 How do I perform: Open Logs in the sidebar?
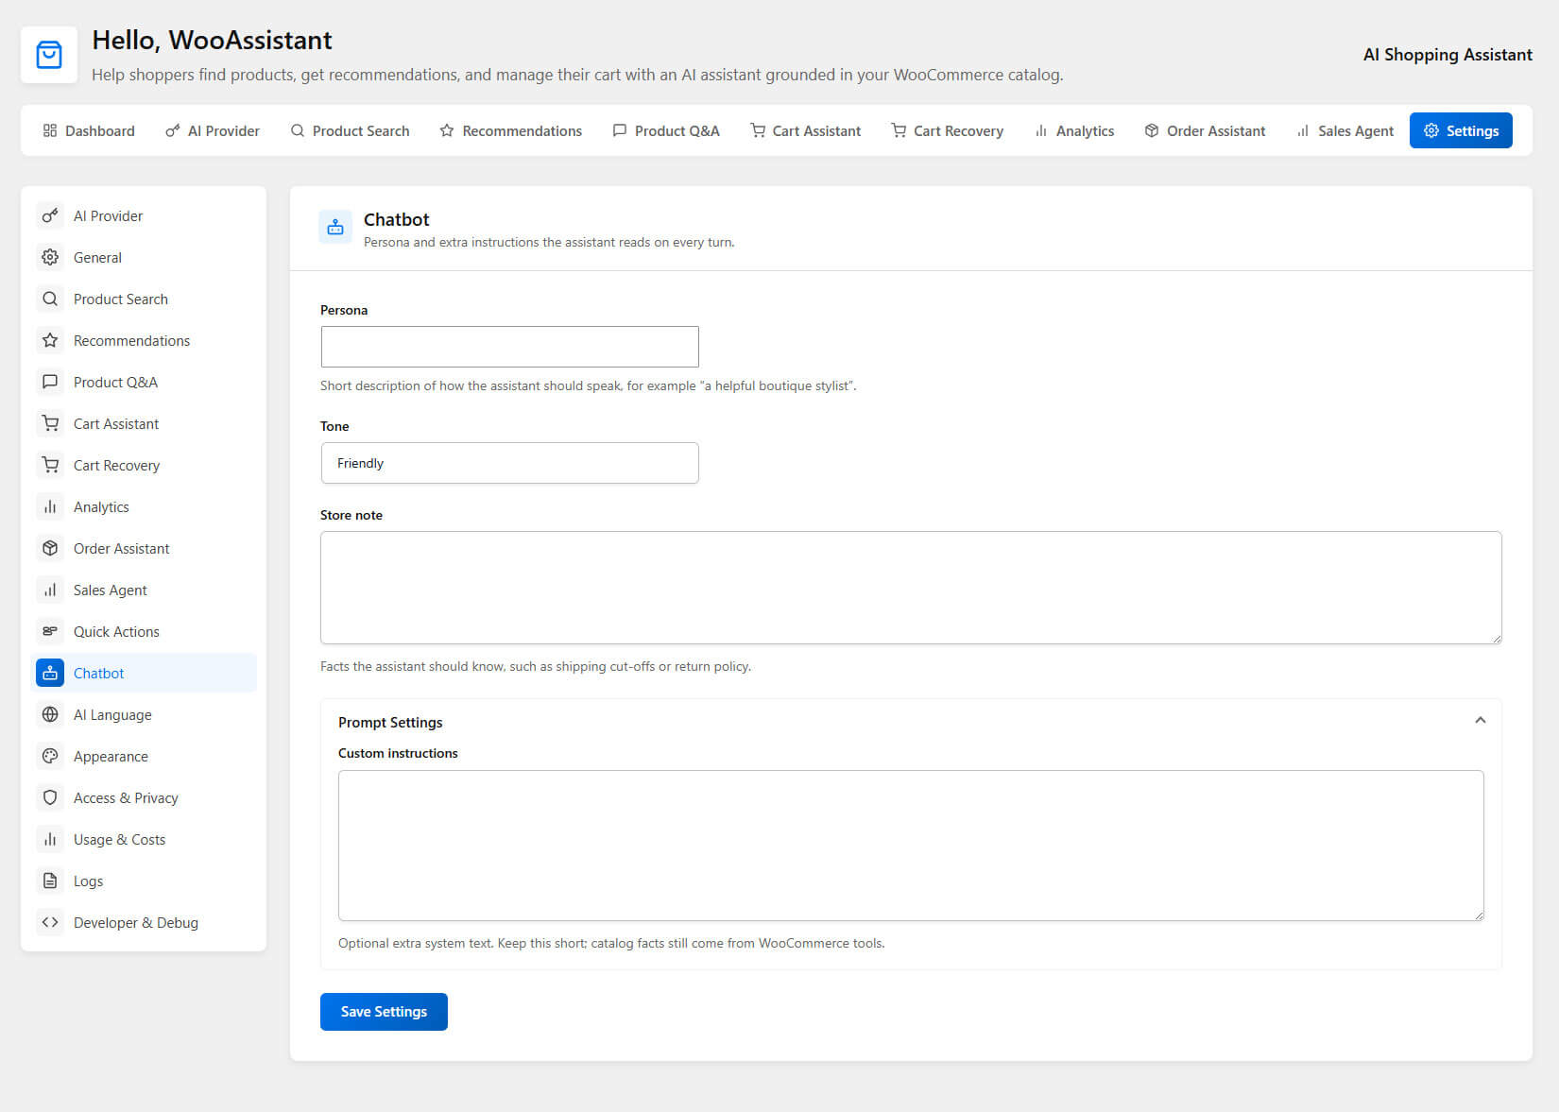tap(144, 881)
